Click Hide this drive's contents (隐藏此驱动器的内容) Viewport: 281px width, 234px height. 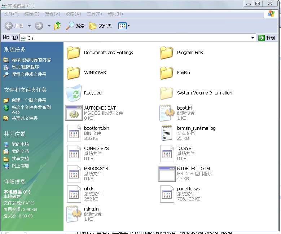[31, 59]
